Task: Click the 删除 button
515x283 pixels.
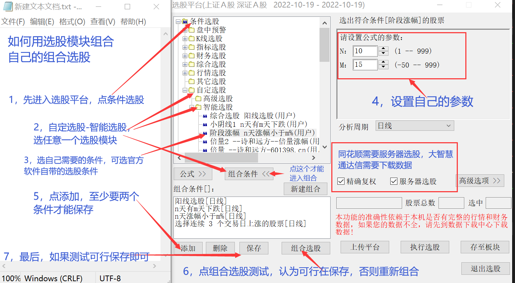Action: coord(220,248)
